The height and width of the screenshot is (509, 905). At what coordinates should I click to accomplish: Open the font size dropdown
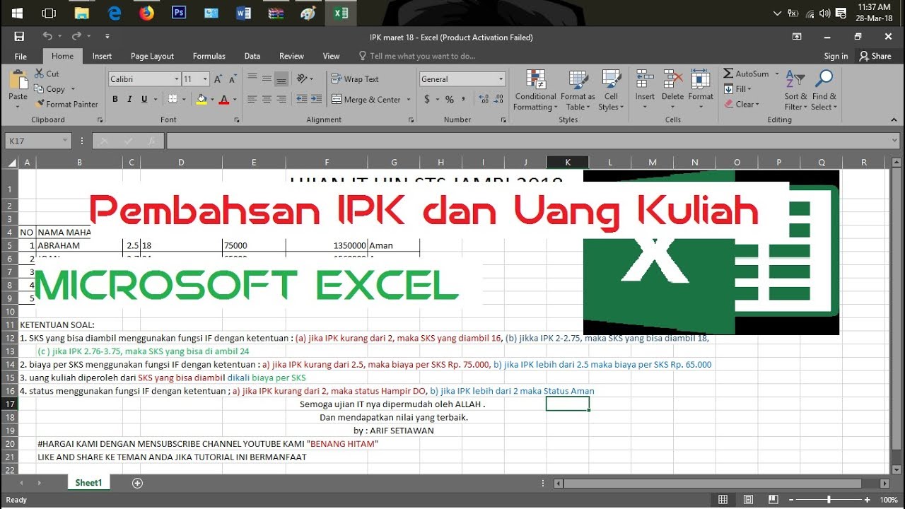point(205,79)
